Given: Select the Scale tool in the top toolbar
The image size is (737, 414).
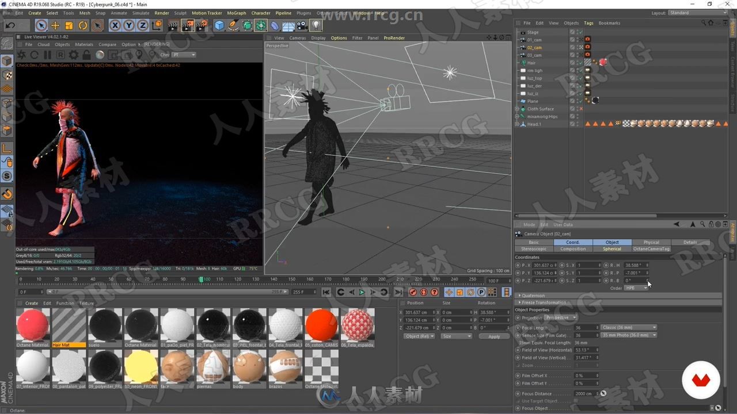Looking at the screenshot, I should 69,25.
